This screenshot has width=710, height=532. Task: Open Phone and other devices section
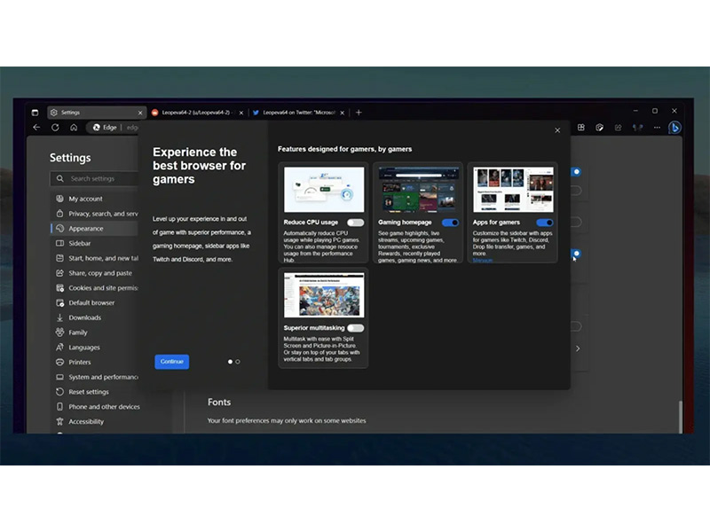click(x=98, y=407)
